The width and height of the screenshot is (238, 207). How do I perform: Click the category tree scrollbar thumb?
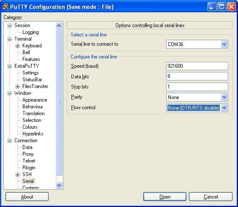(x=59, y=102)
